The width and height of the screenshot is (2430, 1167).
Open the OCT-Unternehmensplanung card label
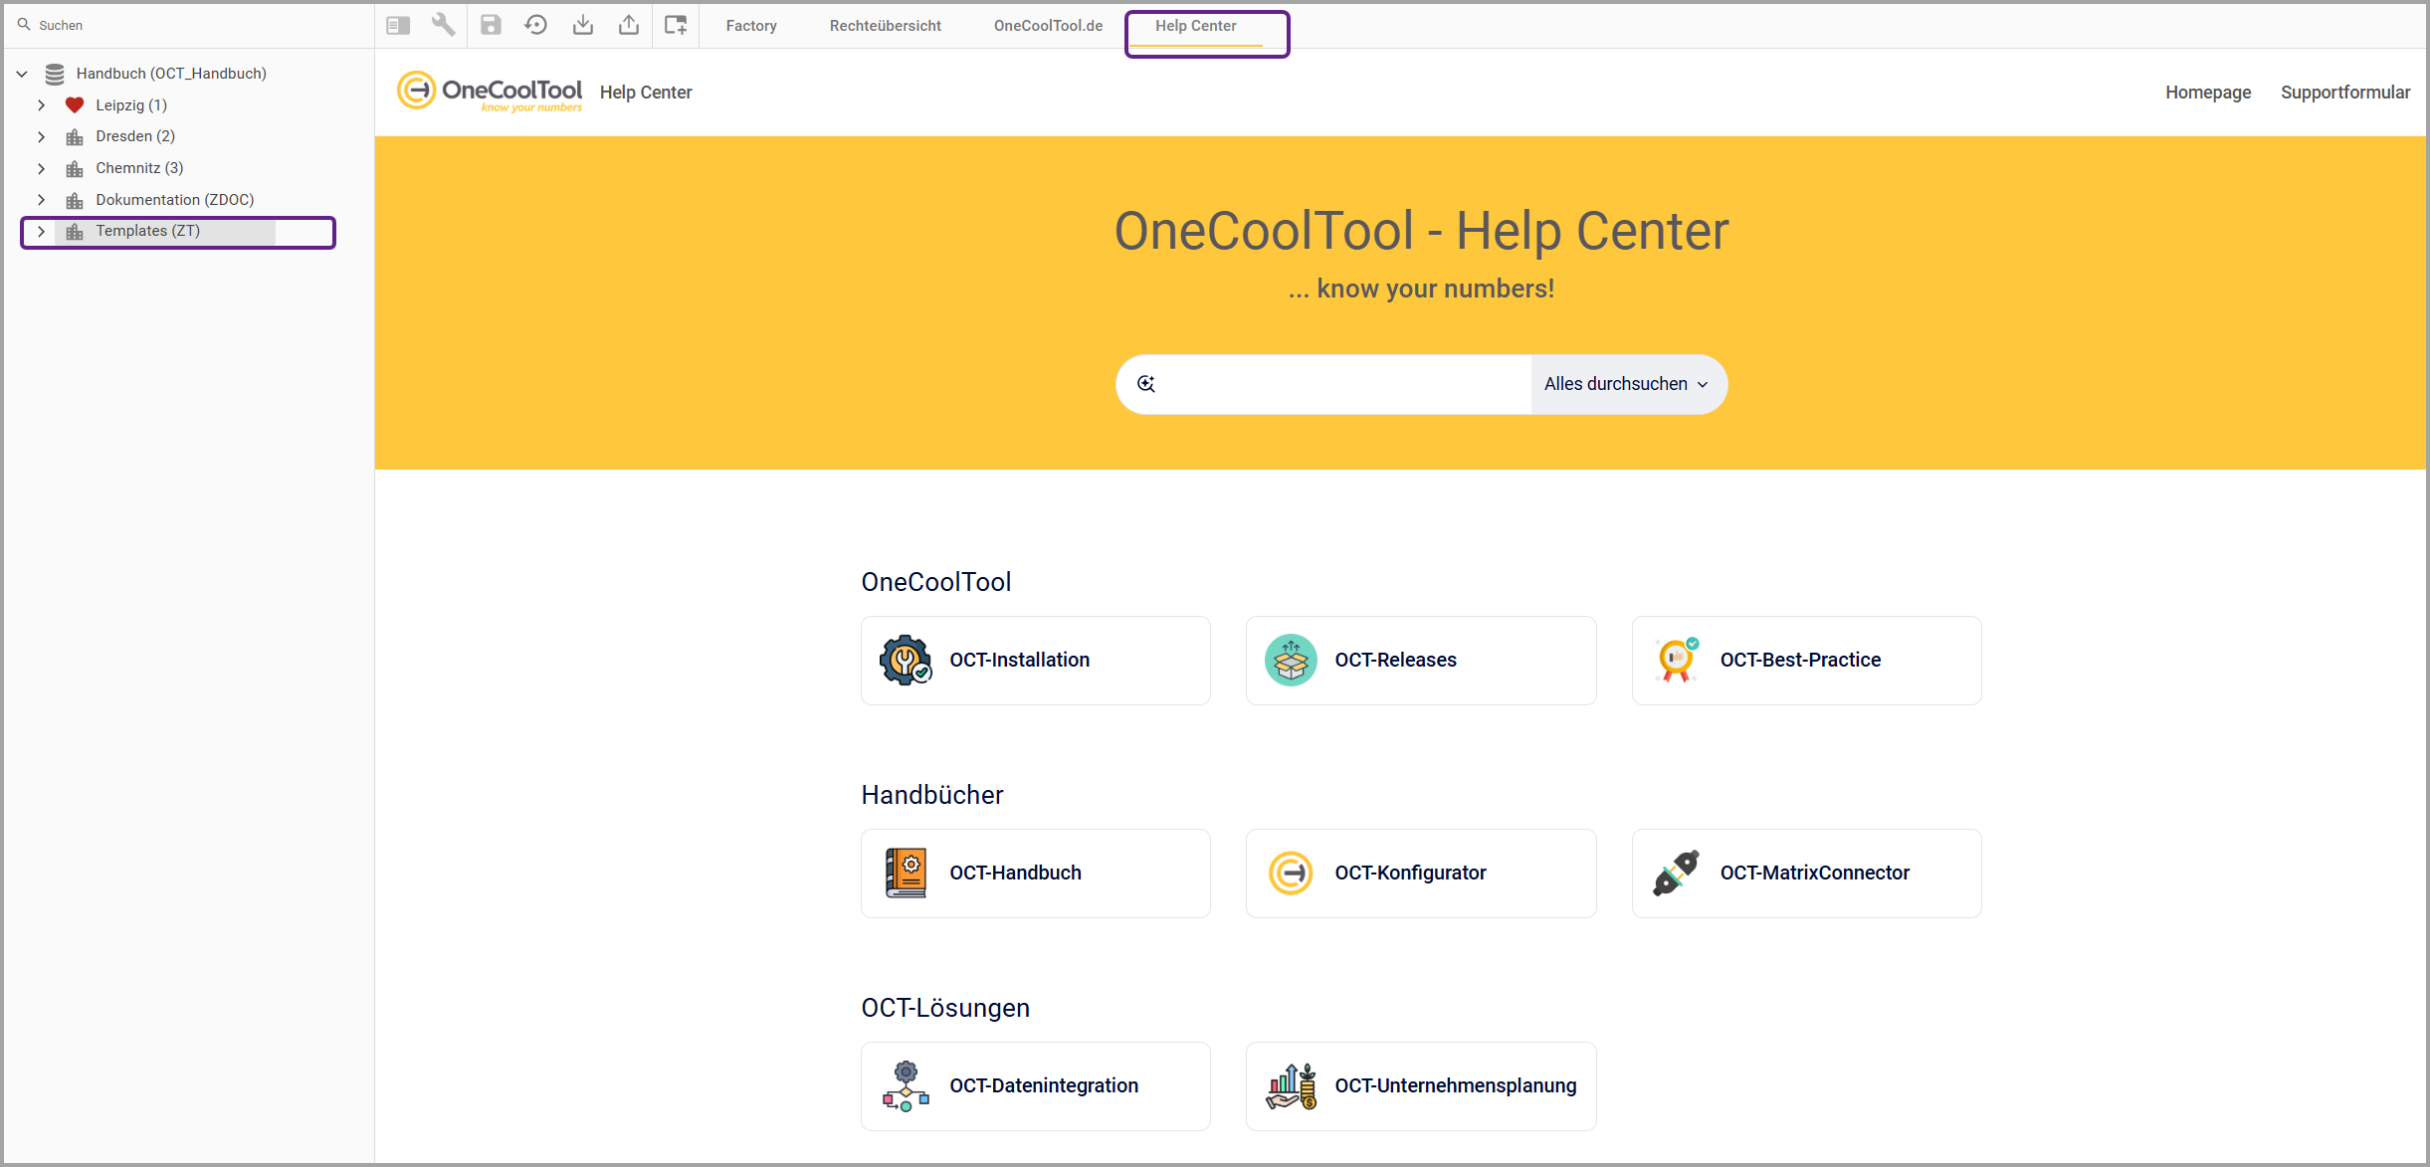[1456, 1085]
